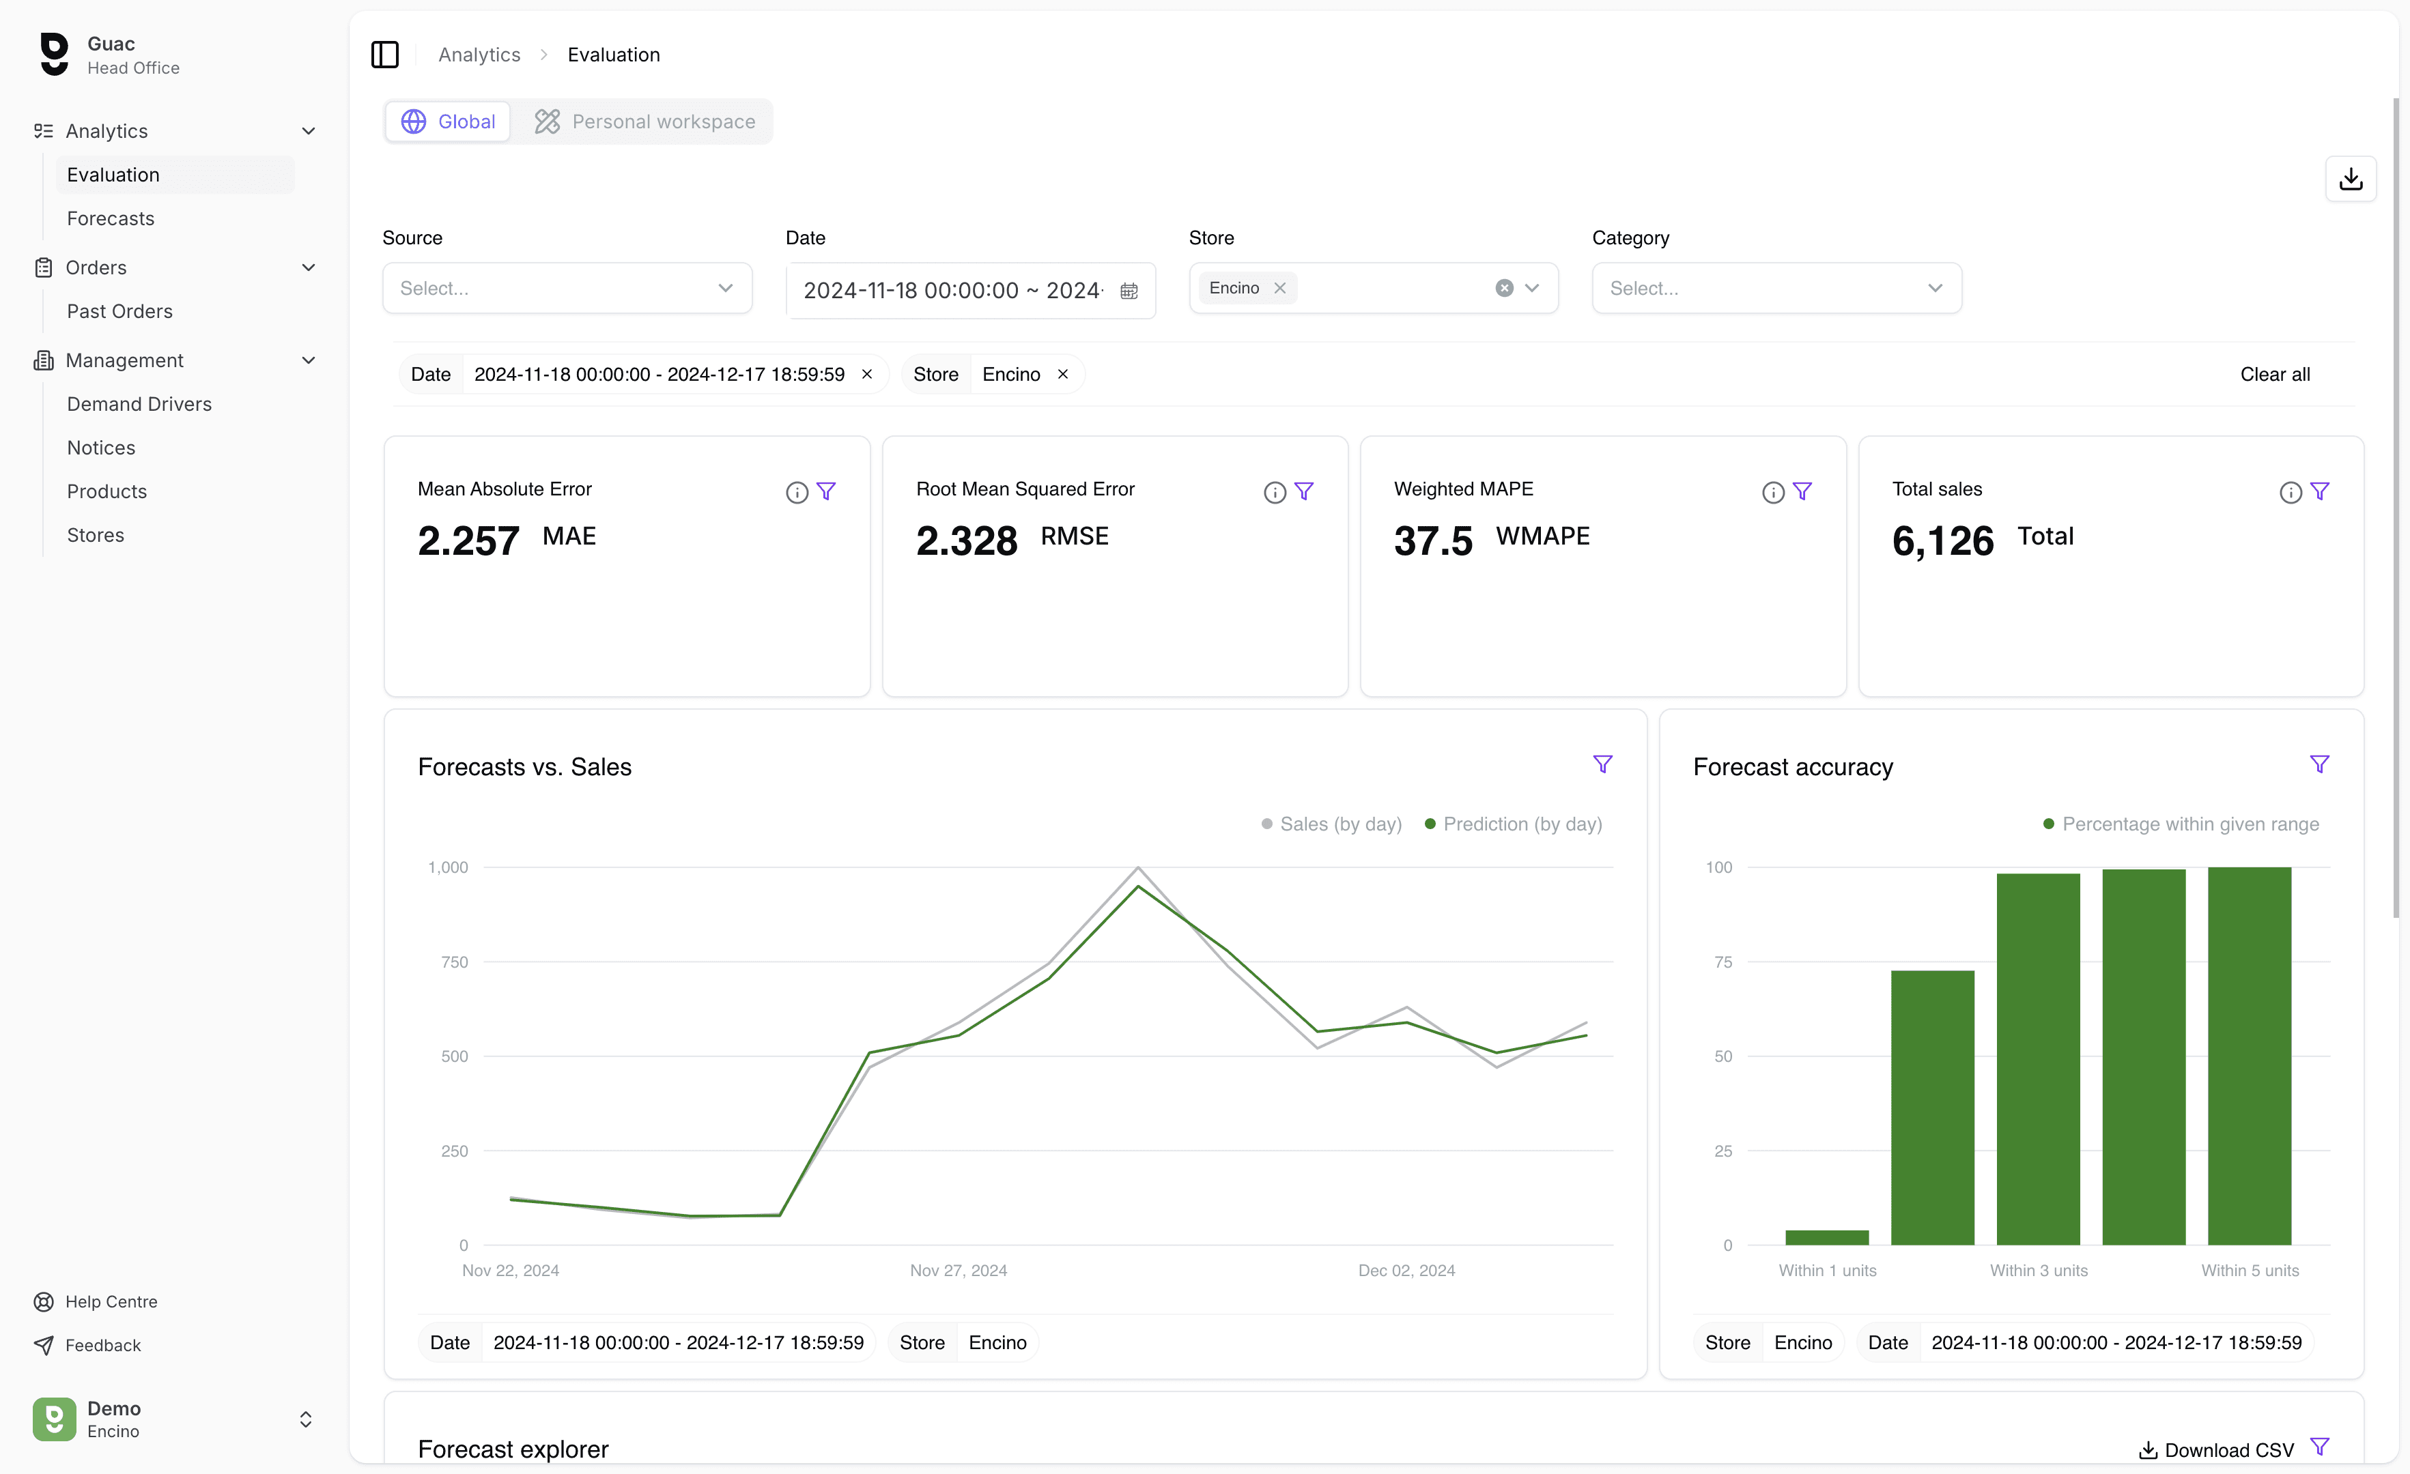This screenshot has width=2410, height=1474.
Task: Collapse the Analytics section in sidebar
Action: coord(308,130)
